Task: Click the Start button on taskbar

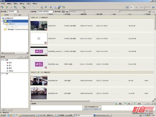Action: coord(3,115)
